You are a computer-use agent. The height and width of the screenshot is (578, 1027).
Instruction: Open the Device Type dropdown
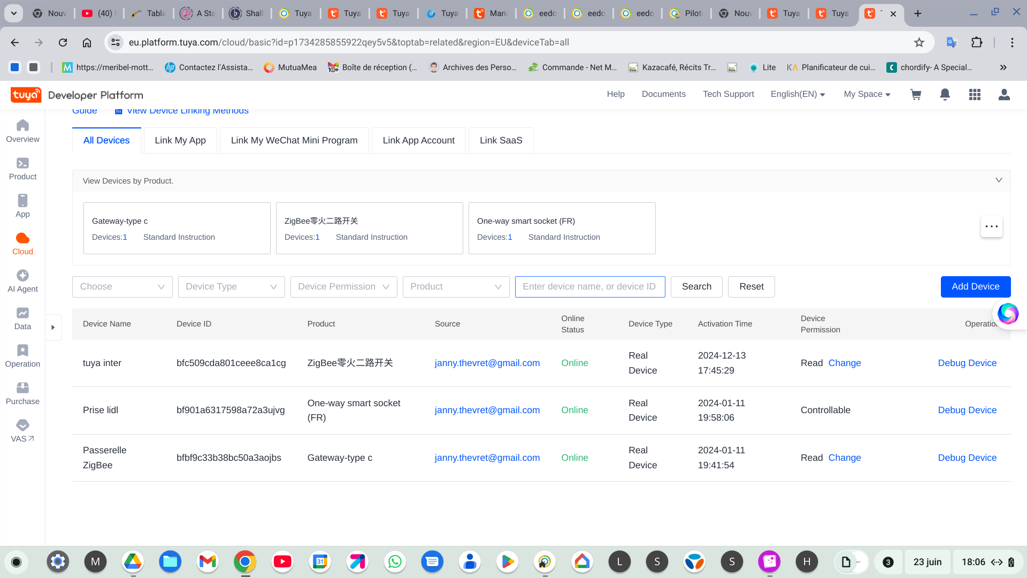pos(232,287)
